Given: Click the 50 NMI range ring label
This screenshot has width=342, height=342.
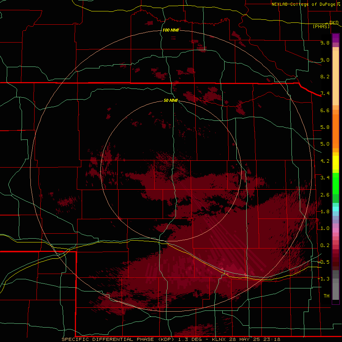Looking at the screenshot, I should 171,100.
